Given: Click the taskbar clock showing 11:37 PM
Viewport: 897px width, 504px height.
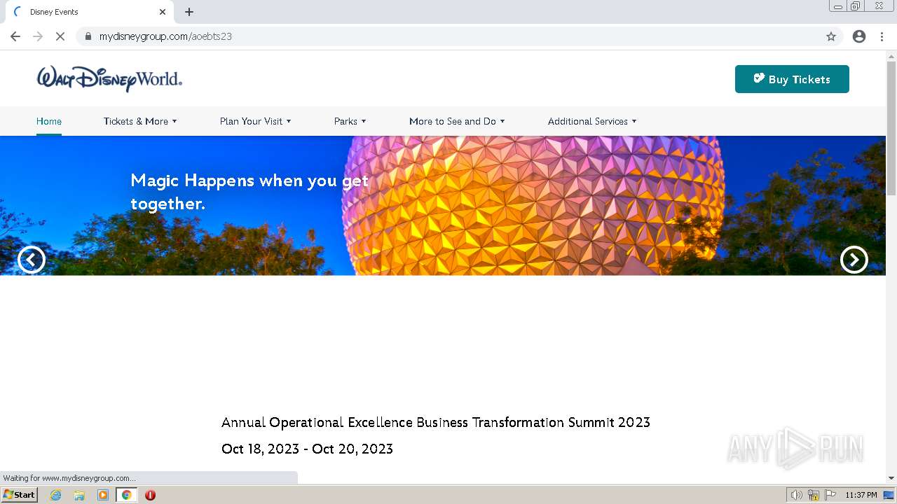Looking at the screenshot, I should click(x=861, y=495).
